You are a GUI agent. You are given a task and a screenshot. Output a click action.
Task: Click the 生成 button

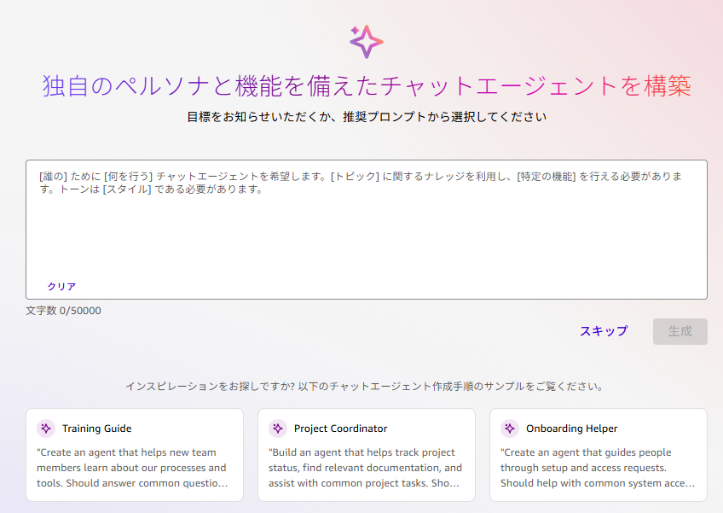pos(680,331)
